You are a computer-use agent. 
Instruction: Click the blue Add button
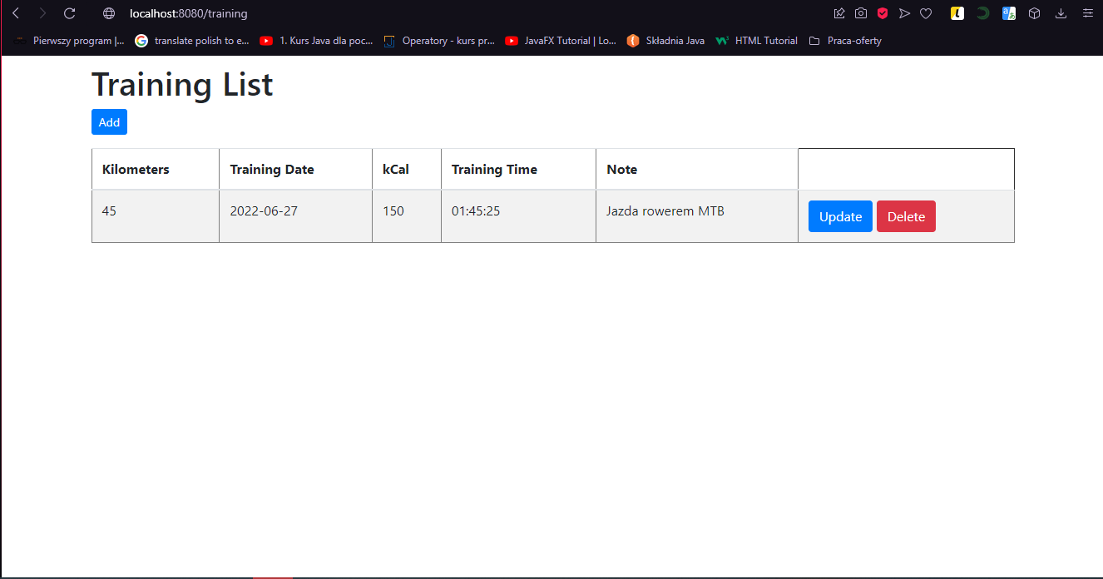(x=109, y=122)
